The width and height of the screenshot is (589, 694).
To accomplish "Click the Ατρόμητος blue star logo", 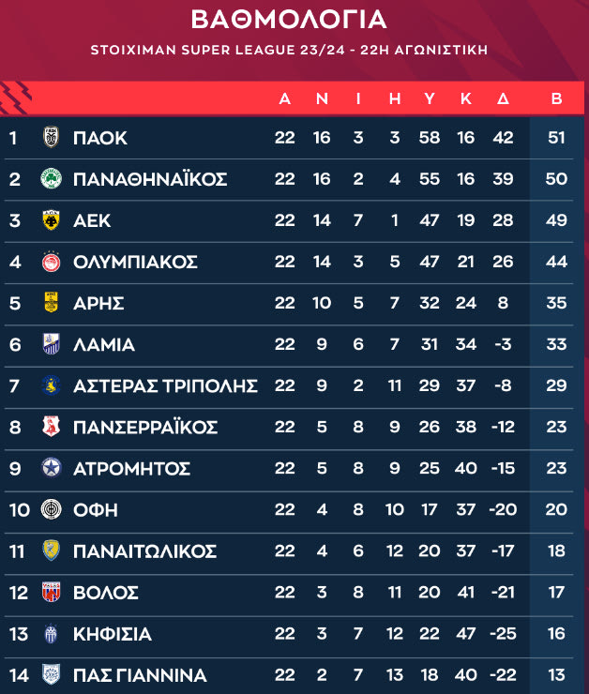I will click(52, 468).
